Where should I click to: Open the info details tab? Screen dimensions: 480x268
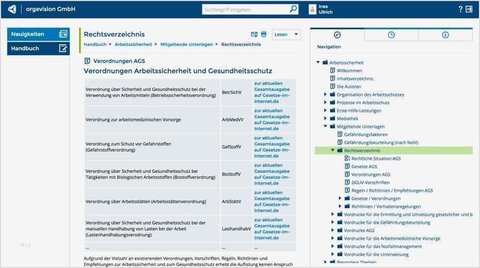coord(445,35)
